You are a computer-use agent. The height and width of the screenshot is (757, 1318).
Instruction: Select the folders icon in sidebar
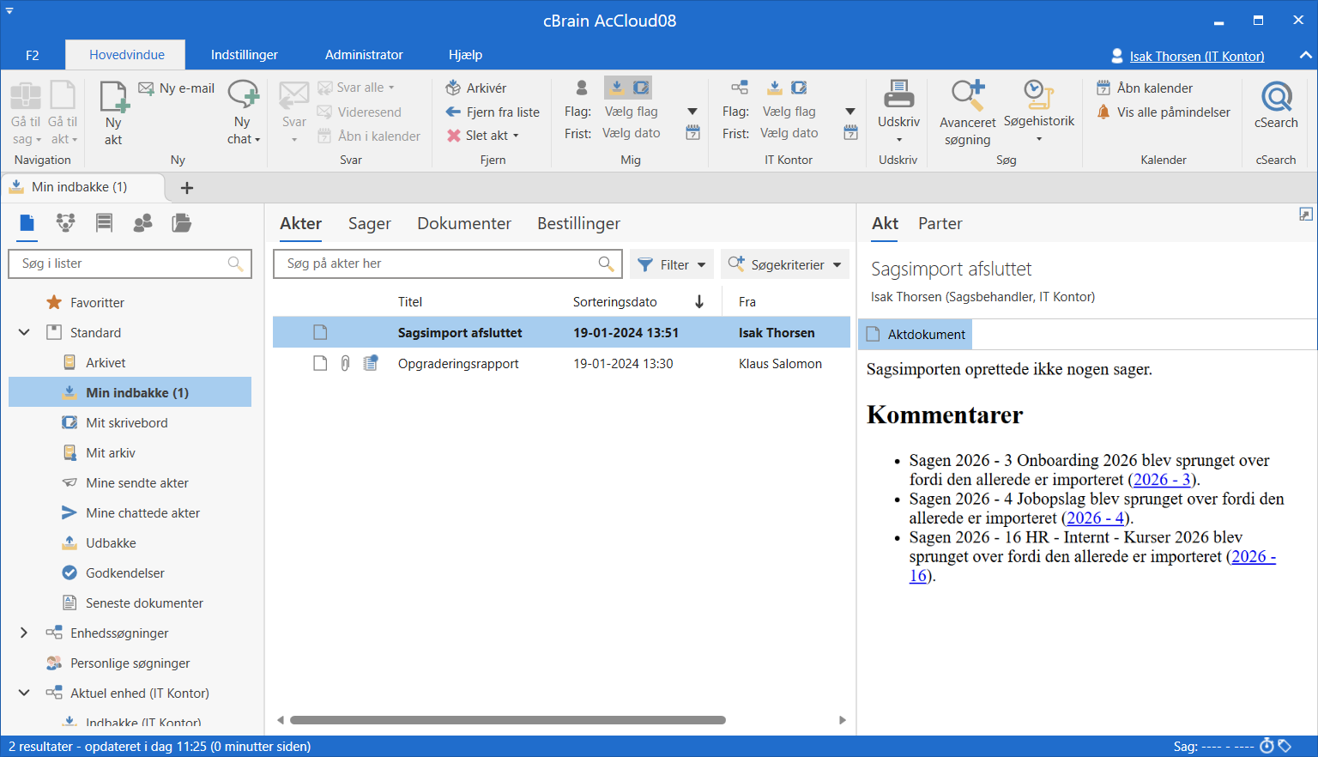(181, 223)
